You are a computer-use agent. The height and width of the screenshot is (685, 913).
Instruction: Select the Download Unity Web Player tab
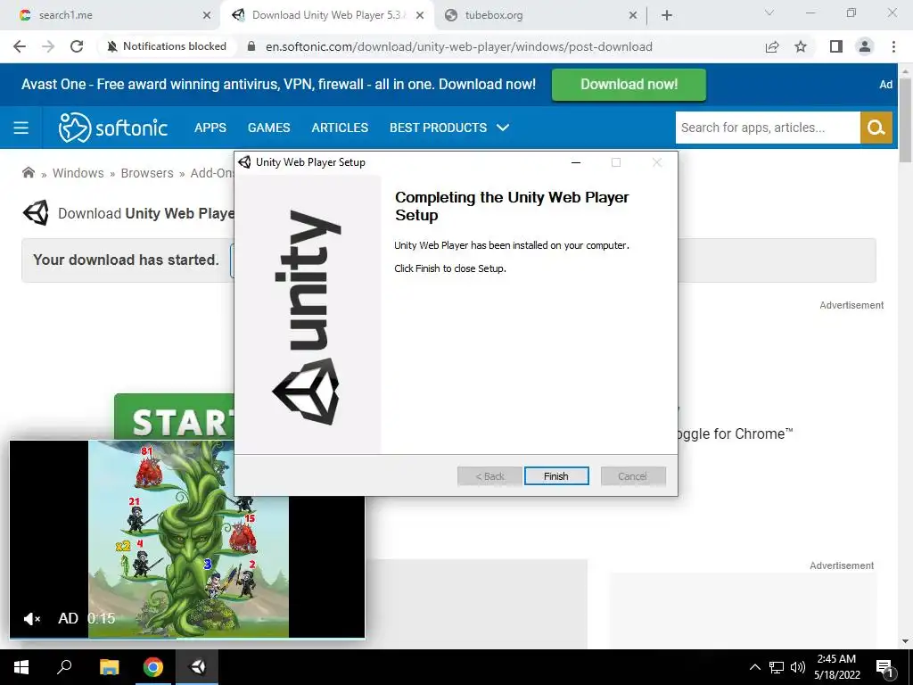coord(327,15)
